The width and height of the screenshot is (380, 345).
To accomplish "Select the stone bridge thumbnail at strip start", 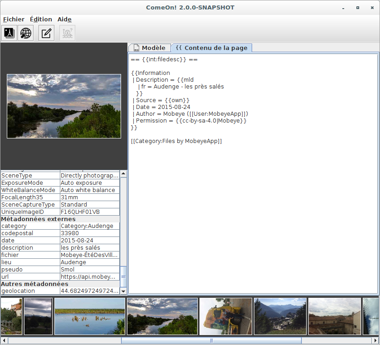I will [11, 316].
